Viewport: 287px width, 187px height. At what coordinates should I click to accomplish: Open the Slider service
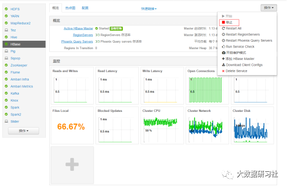[15, 122]
